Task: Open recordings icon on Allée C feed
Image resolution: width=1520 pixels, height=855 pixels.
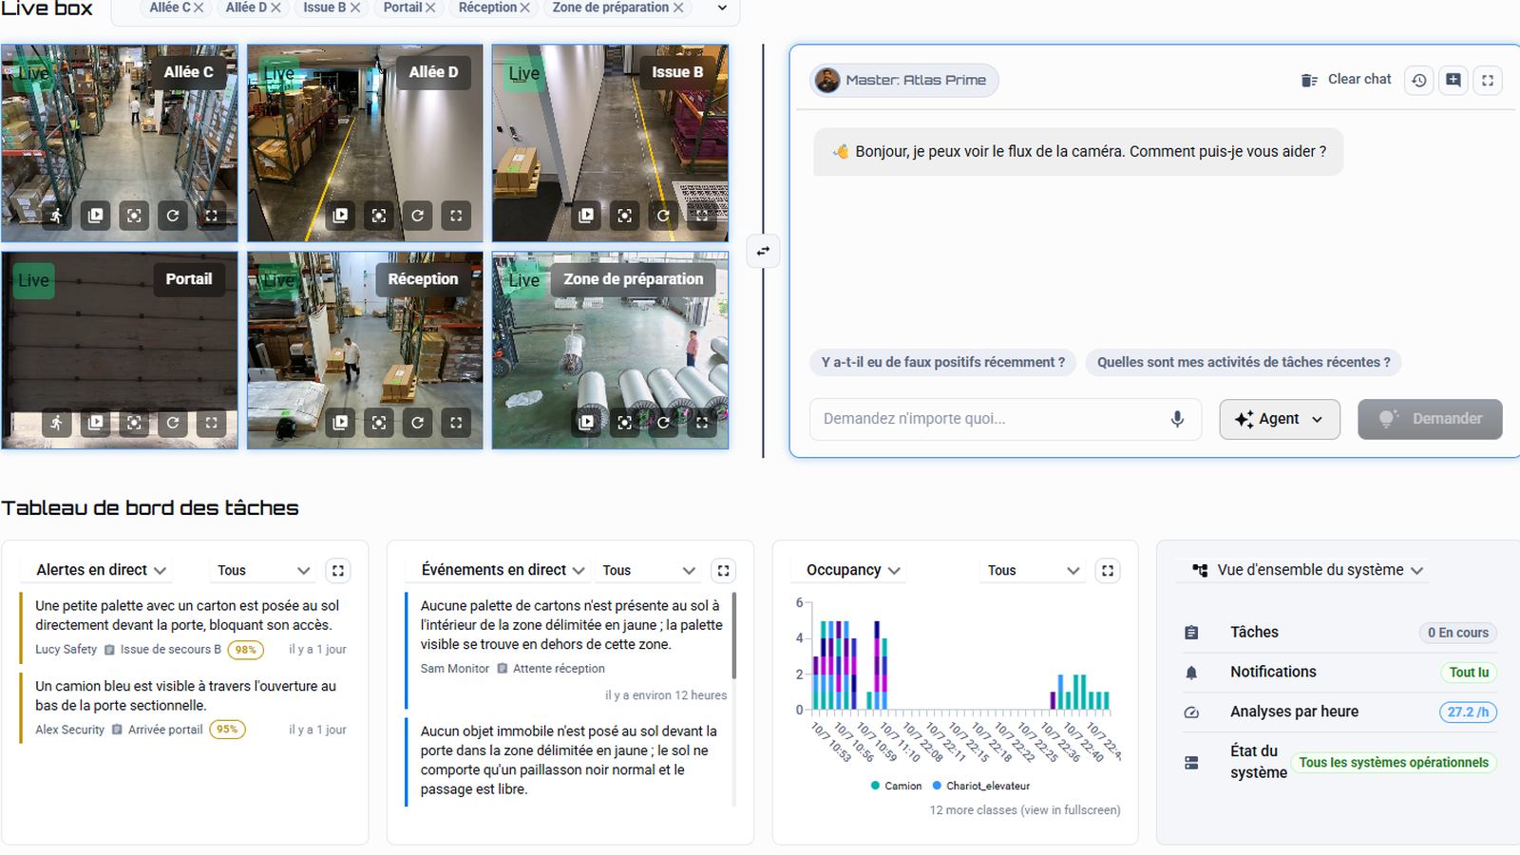Action: pyautogui.click(x=96, y=216)
